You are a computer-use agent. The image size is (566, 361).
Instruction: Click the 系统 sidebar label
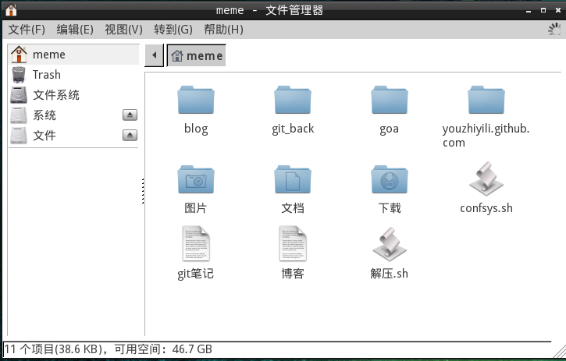[x=44, y=115]
